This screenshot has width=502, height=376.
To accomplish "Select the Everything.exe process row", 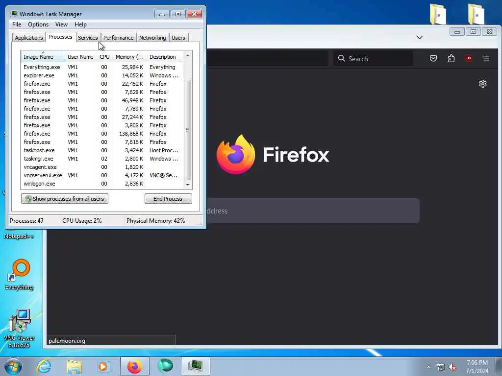I will (102, 67).
